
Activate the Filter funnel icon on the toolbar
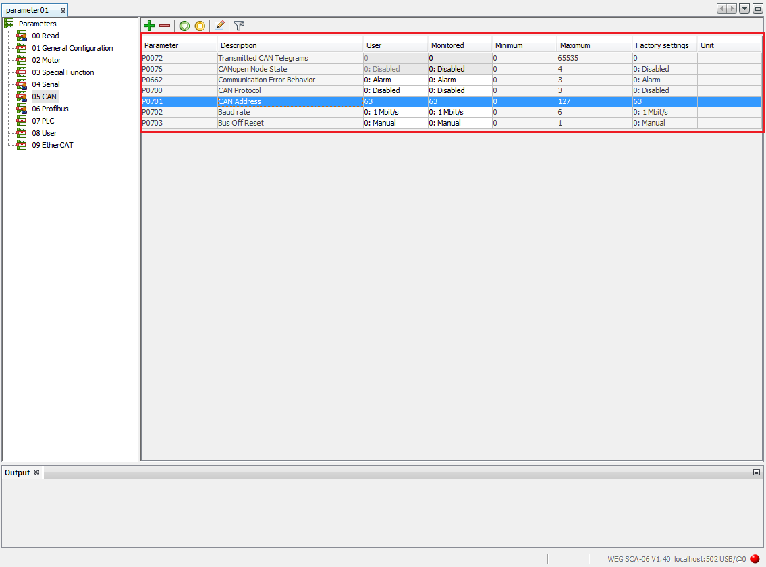238,26
